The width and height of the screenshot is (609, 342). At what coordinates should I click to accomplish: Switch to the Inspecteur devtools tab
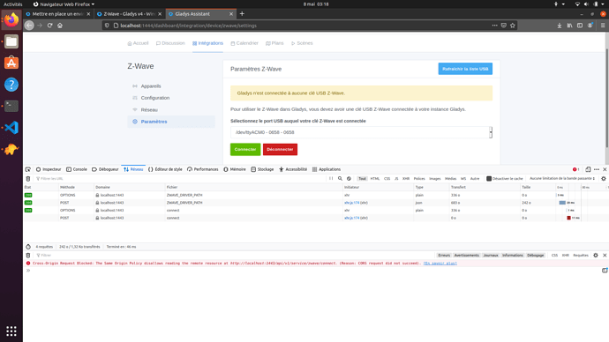click(49, 169)
